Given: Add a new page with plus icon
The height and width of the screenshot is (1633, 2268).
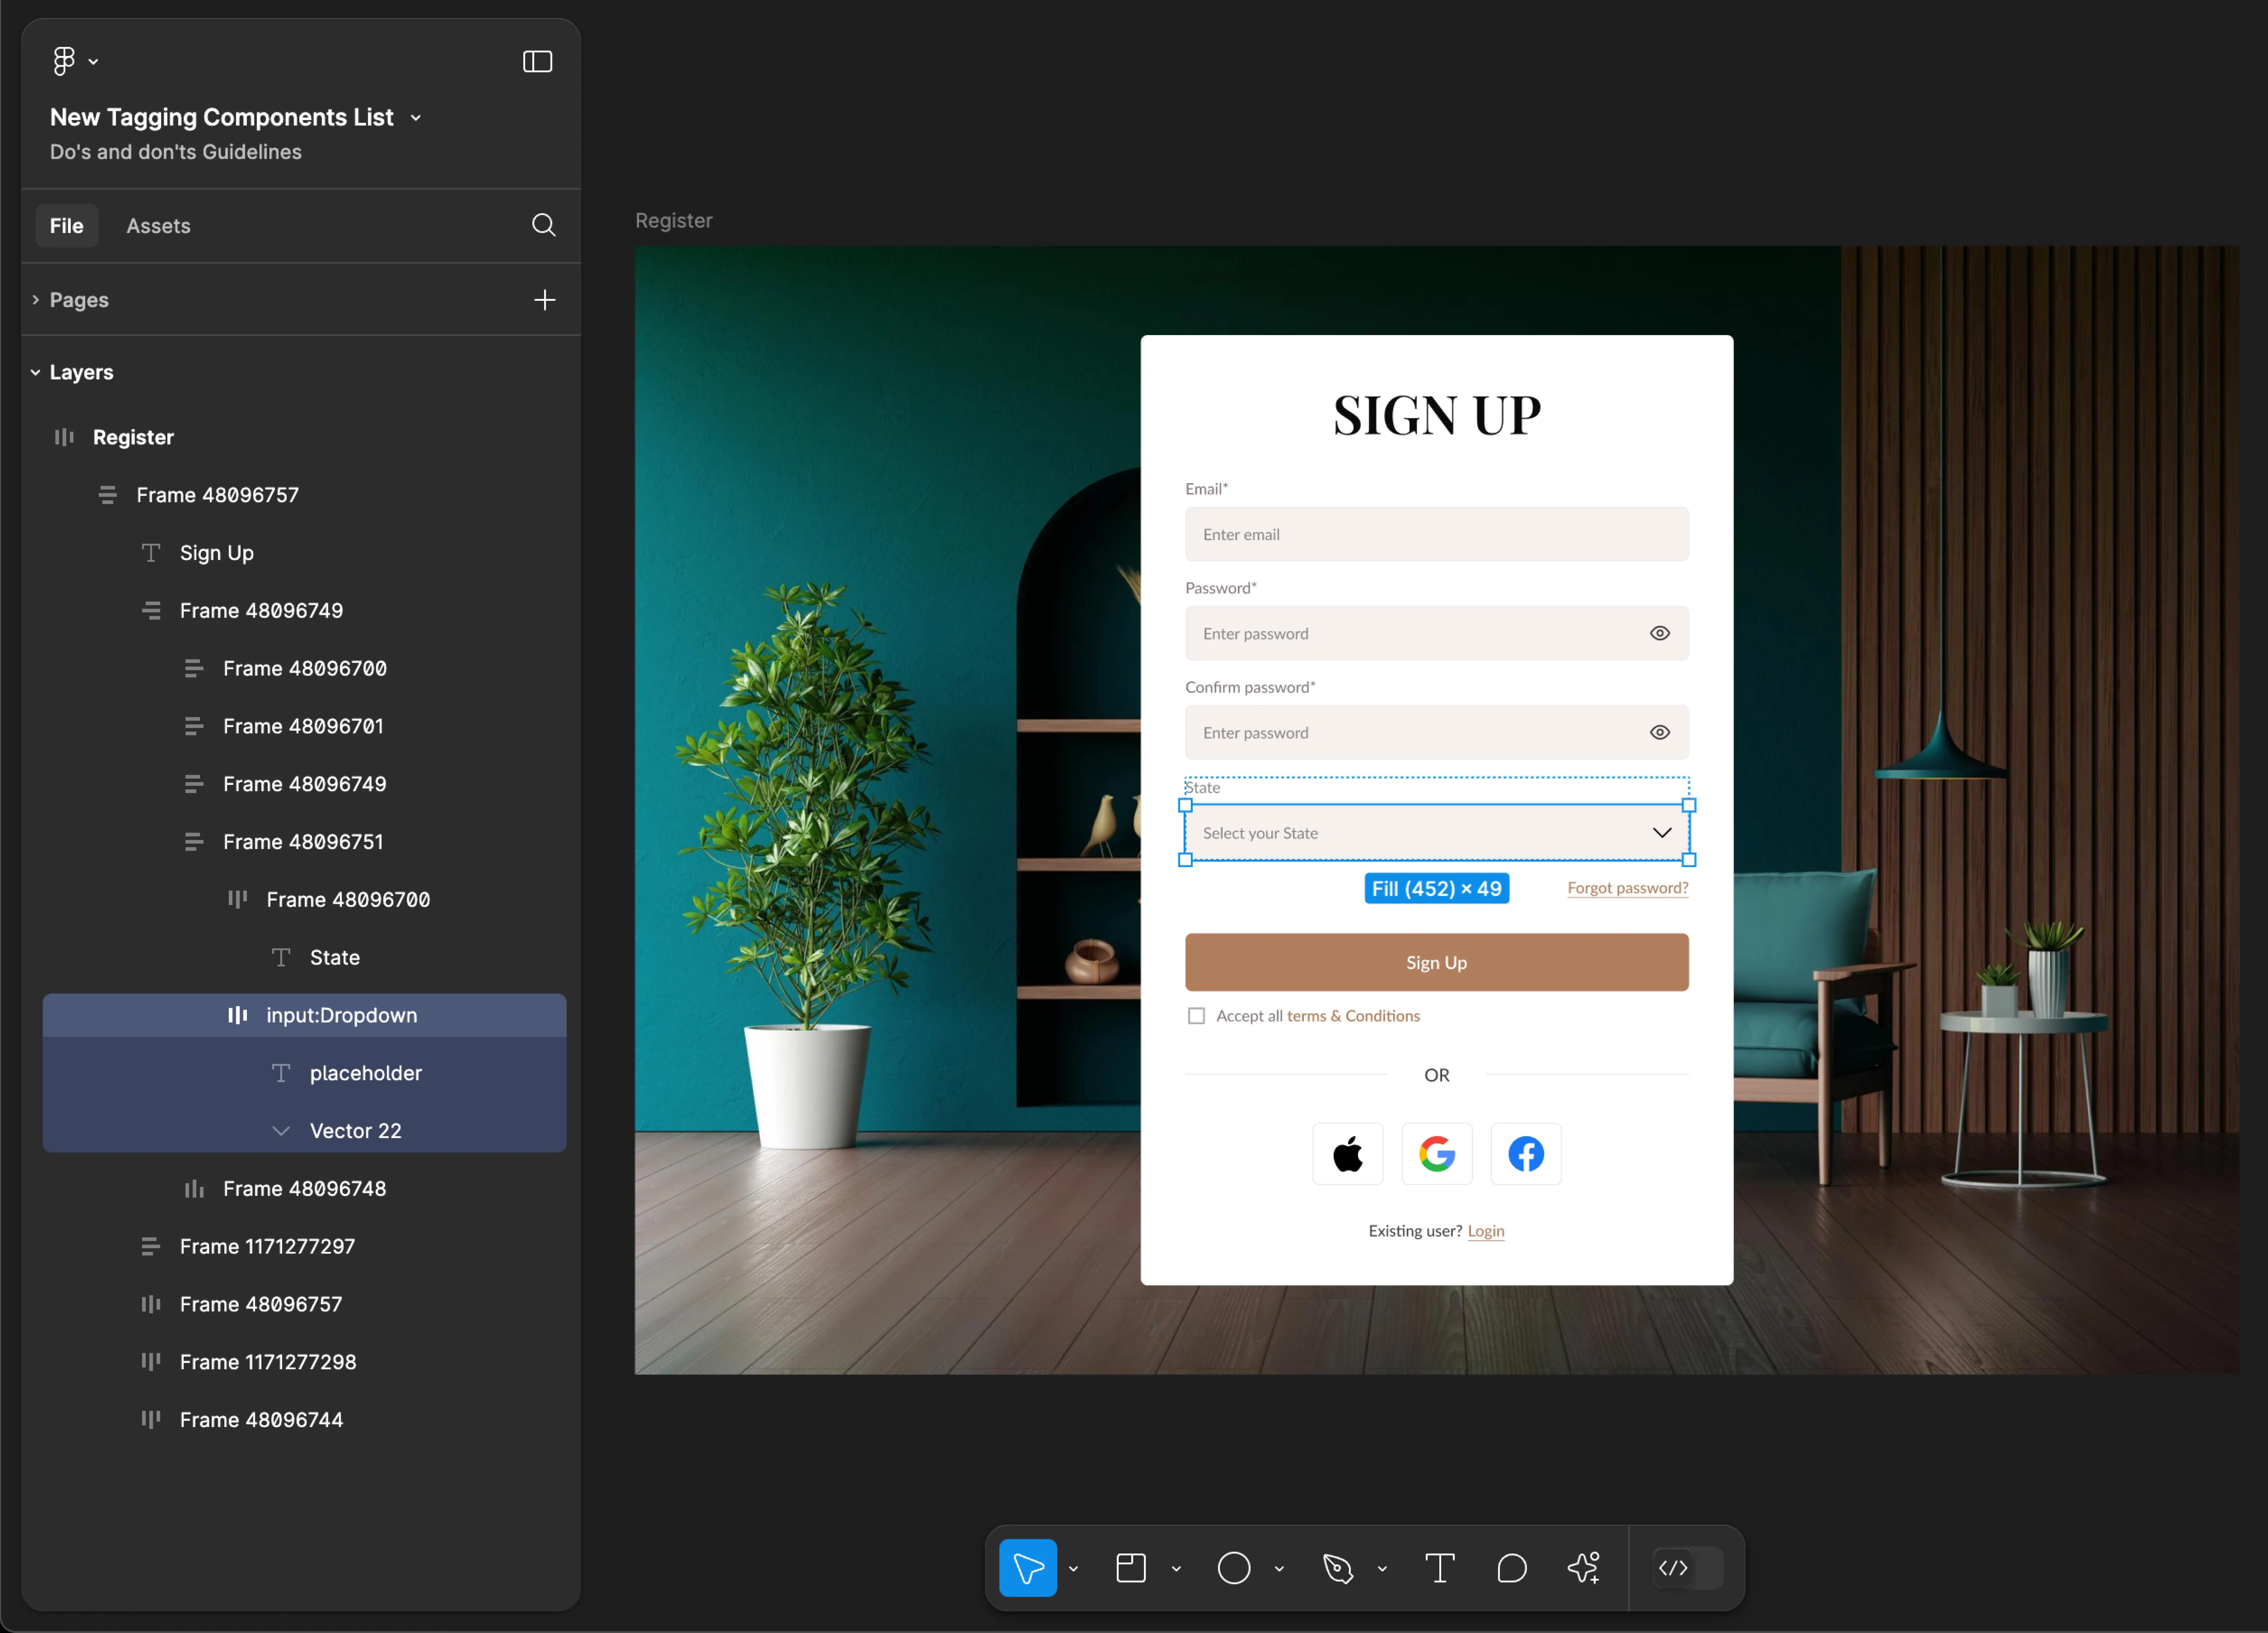Looking at the screenshot, I should [544, 300].
